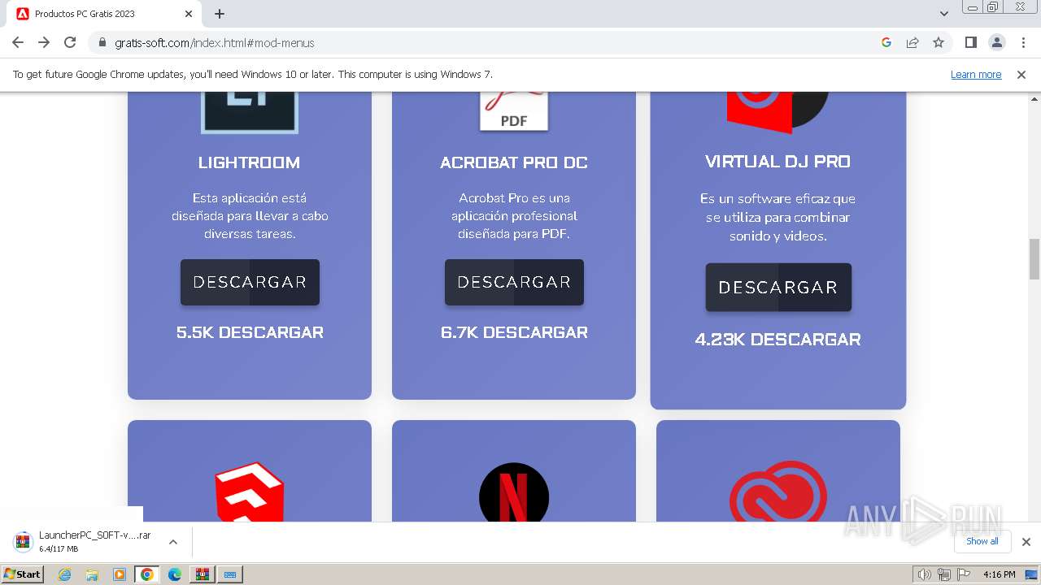Open Windows Explorer folder in taskbar

point(92,574)
